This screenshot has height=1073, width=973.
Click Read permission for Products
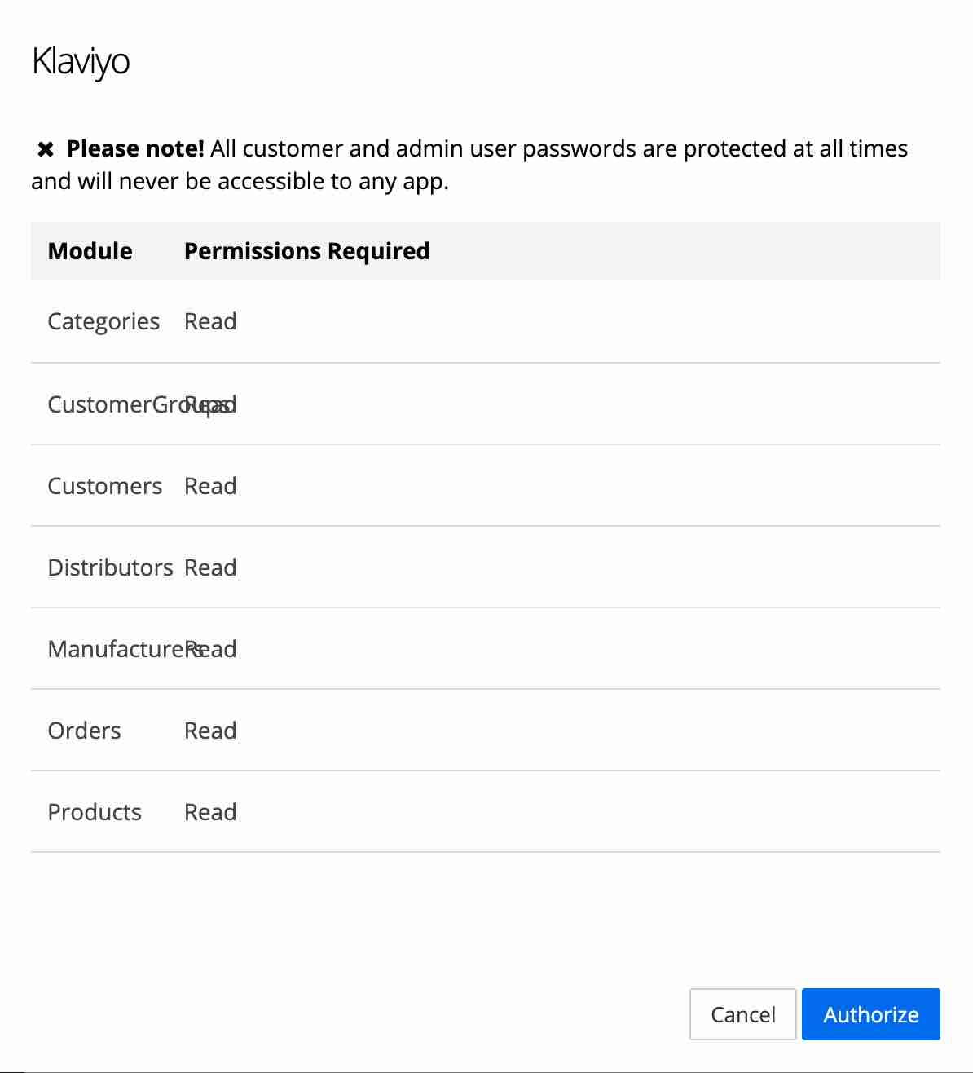pos(209,812)
